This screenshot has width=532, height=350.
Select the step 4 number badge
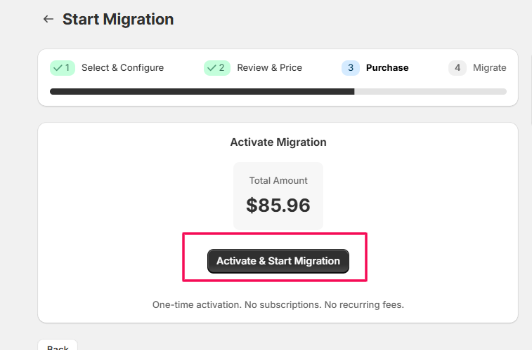click(x=458, y=68)
